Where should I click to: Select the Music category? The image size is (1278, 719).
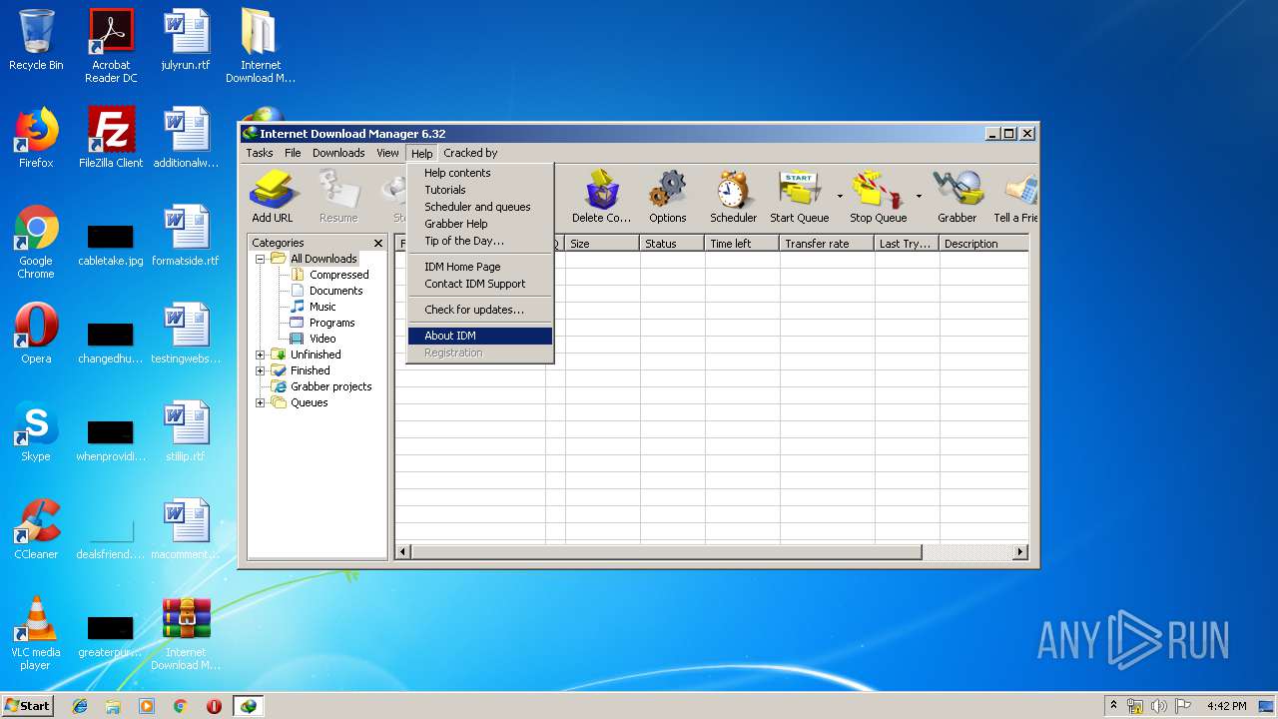pos(322,307)
